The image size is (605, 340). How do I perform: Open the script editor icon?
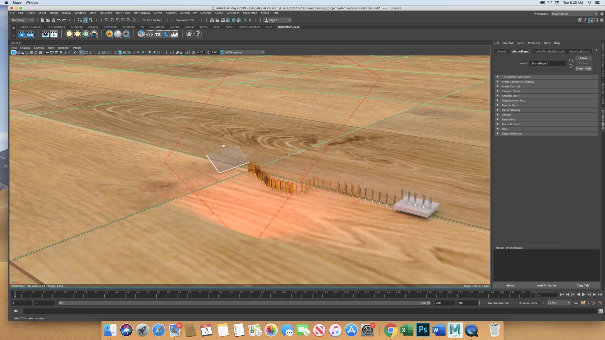pos(601,311)
